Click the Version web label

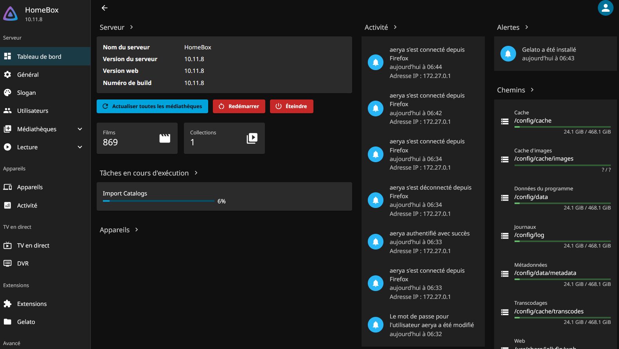coord(121,71)
